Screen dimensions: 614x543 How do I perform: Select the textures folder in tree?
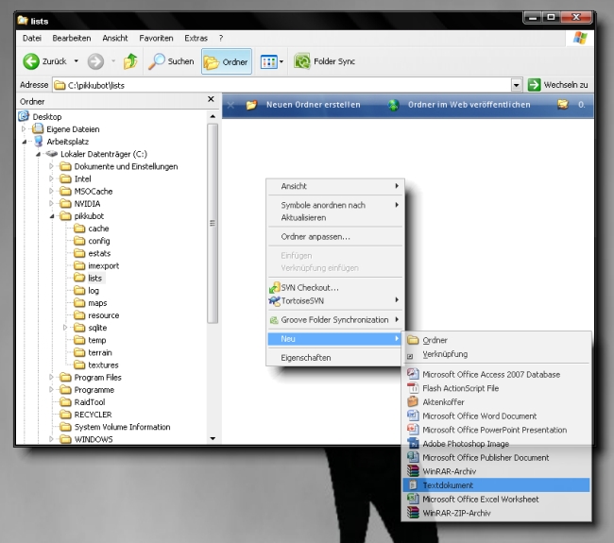[x=103, y=365]
